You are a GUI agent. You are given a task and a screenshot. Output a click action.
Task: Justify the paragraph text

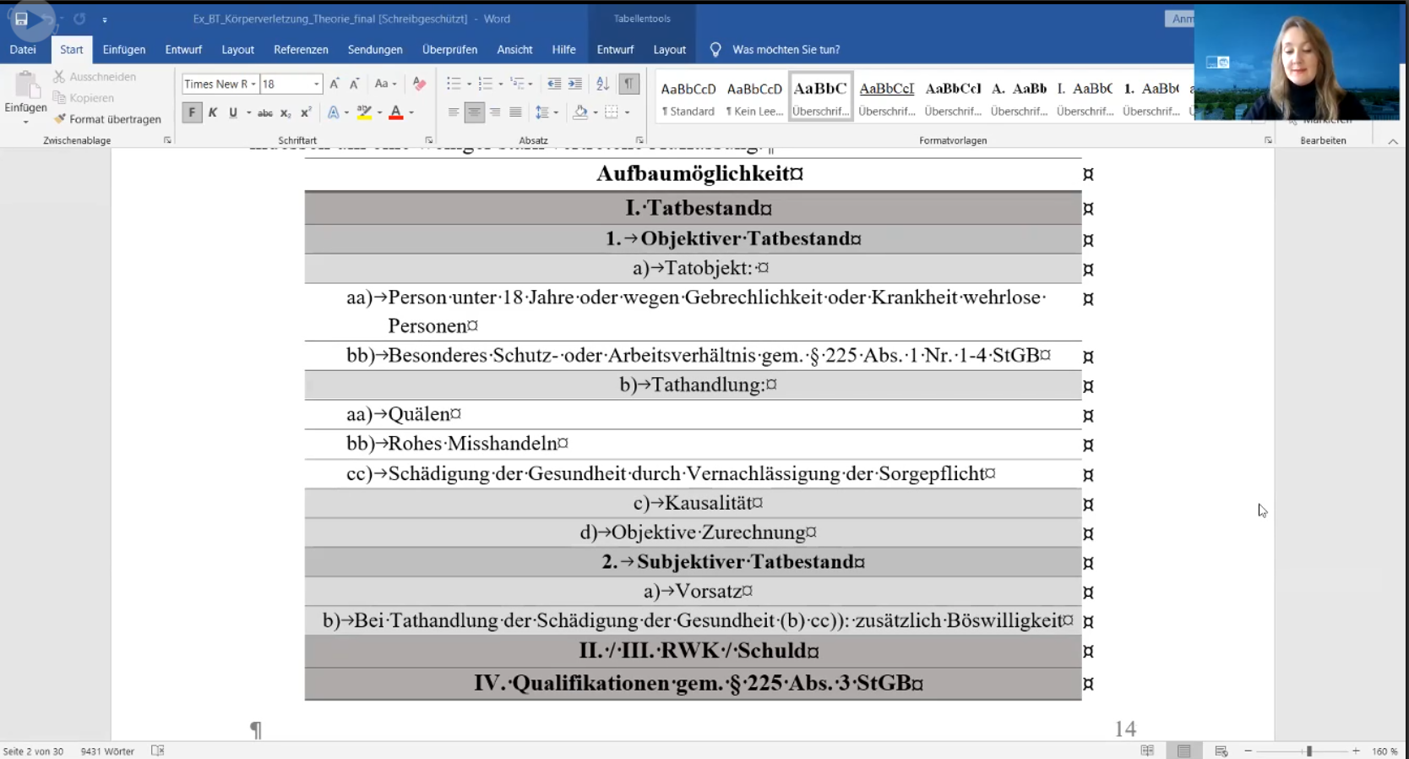click(515, 112)
